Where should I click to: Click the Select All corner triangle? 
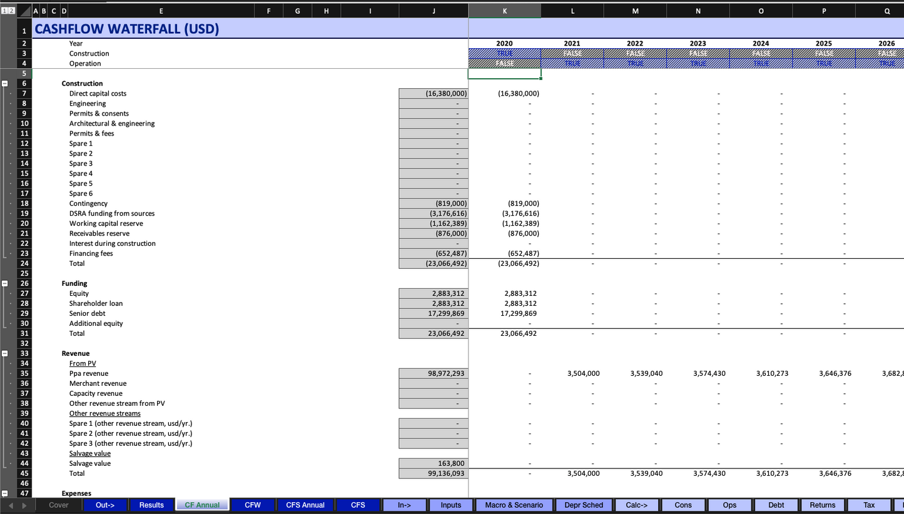(x=24, y=11)
